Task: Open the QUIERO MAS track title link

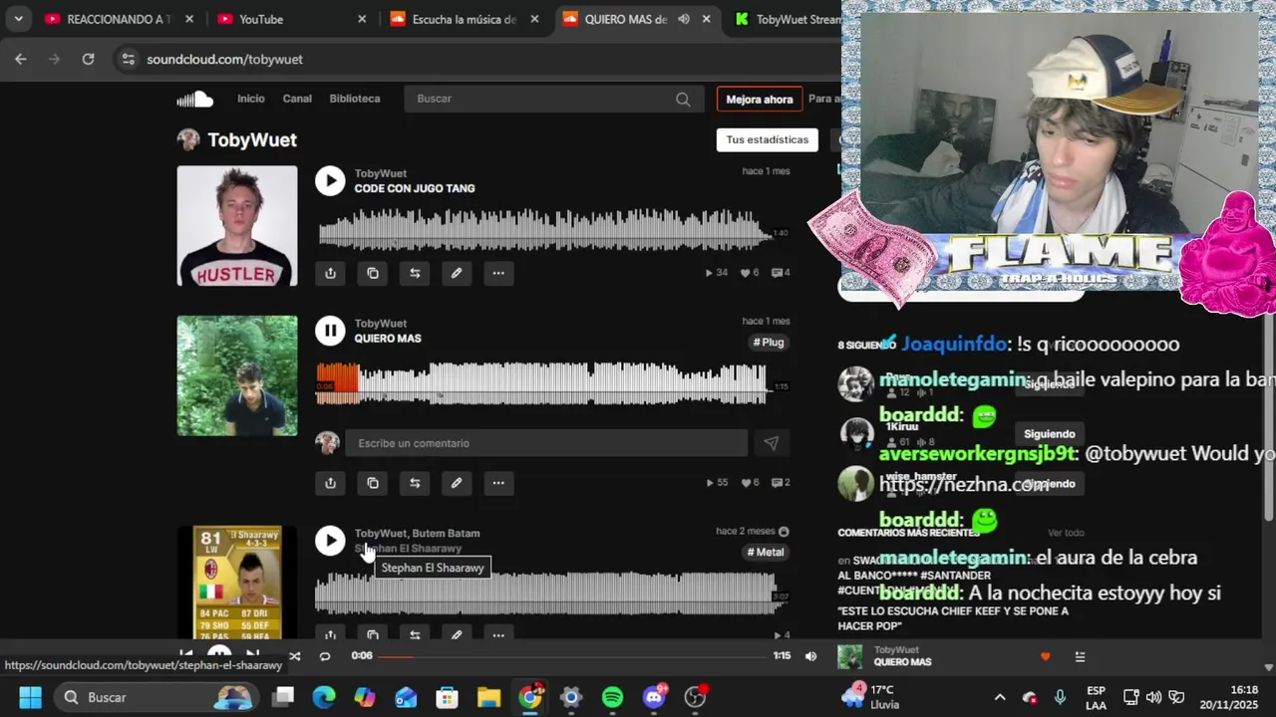Action: [x=388, y=339]
